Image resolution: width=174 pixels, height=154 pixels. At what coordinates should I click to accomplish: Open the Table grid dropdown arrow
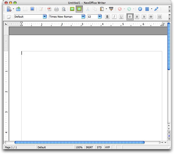coord(152,9)
